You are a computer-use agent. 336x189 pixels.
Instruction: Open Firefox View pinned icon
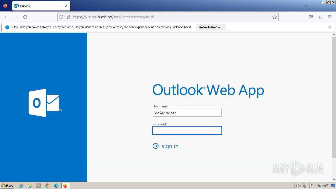pyautogui.click(x=5, y=6)
